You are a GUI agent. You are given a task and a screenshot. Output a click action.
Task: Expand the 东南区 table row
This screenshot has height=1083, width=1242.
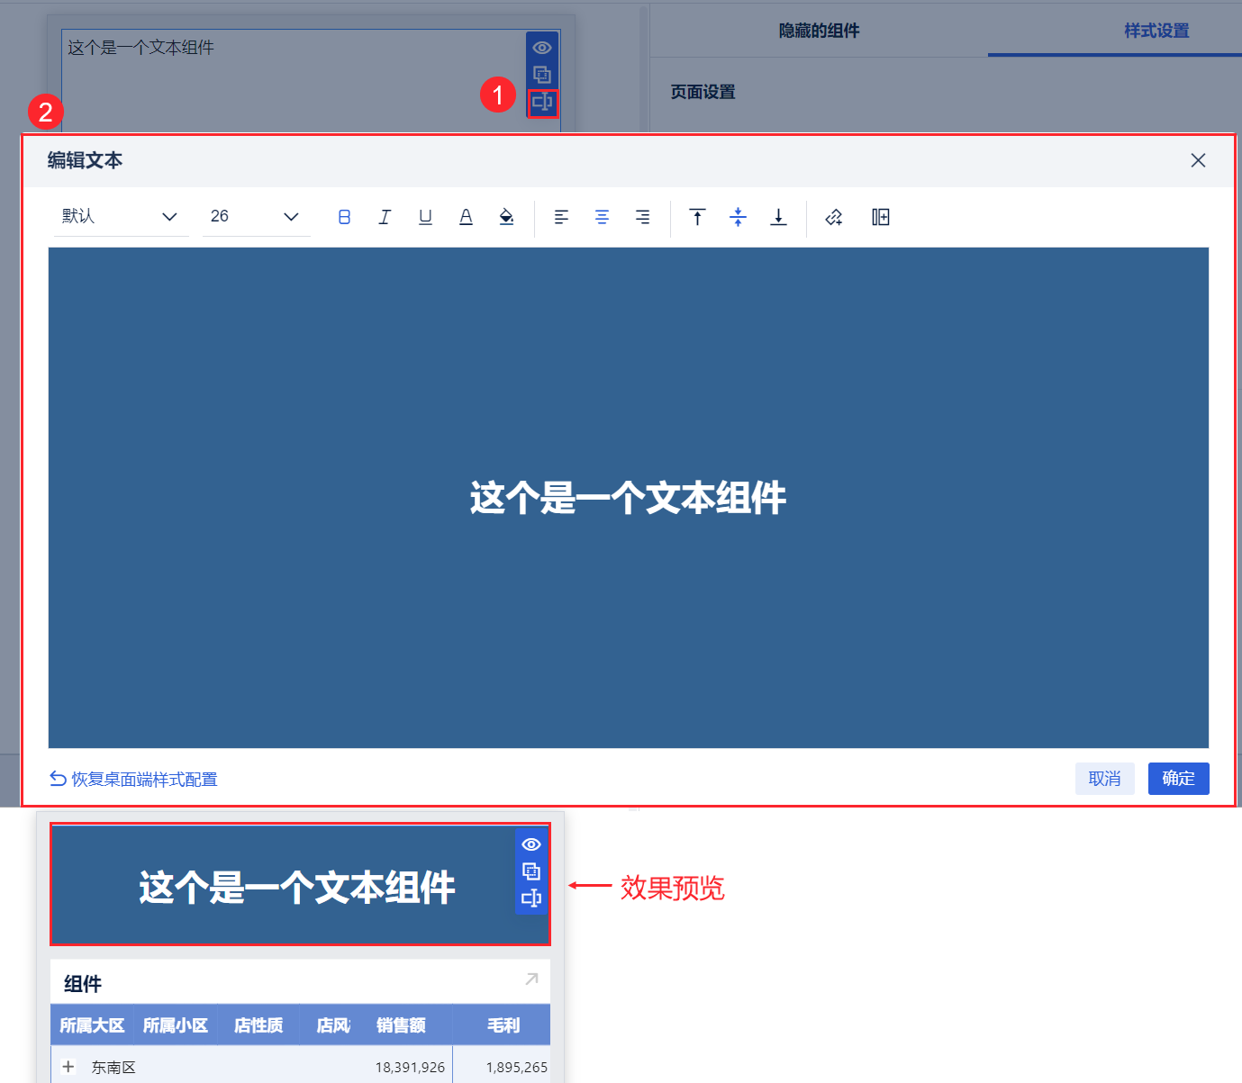pos(68,1066)
